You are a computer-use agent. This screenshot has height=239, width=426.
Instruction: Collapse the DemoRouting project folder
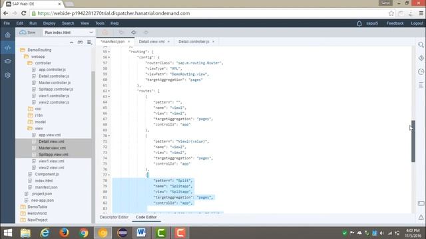23,50
